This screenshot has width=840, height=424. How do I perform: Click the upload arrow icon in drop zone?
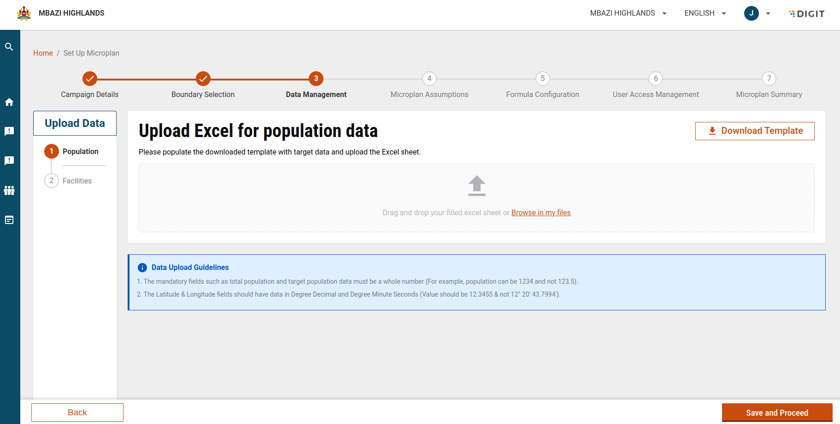click(x=476, y=186)
